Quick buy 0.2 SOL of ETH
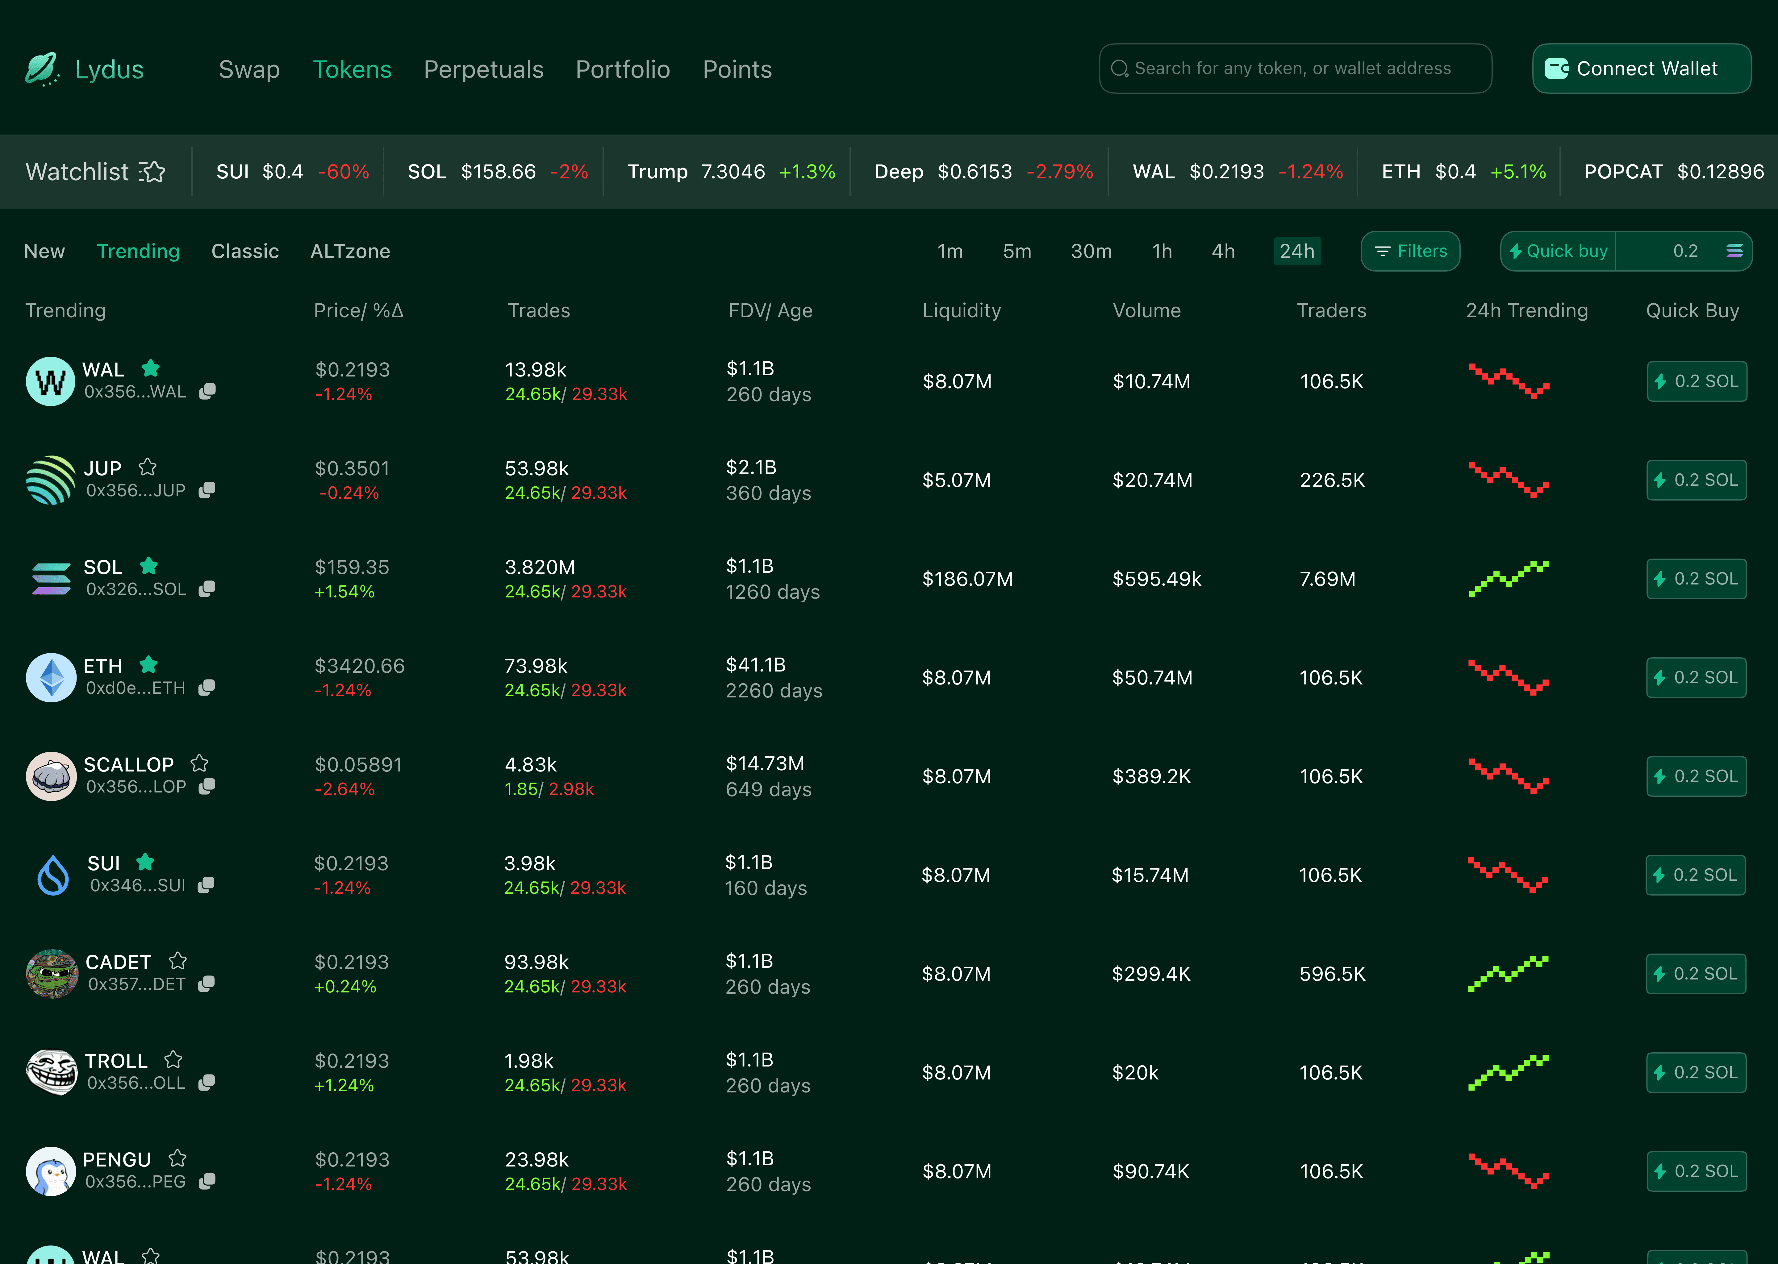 1696,677
